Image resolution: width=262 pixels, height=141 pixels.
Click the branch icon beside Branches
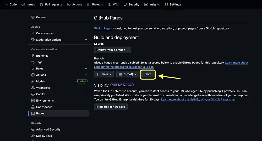[33, 56]
